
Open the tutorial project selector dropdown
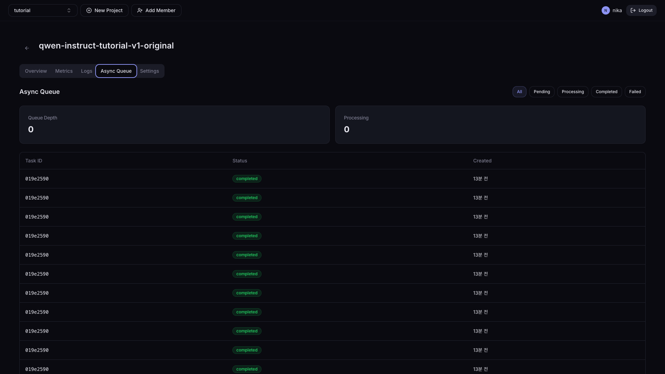[43, 10]
